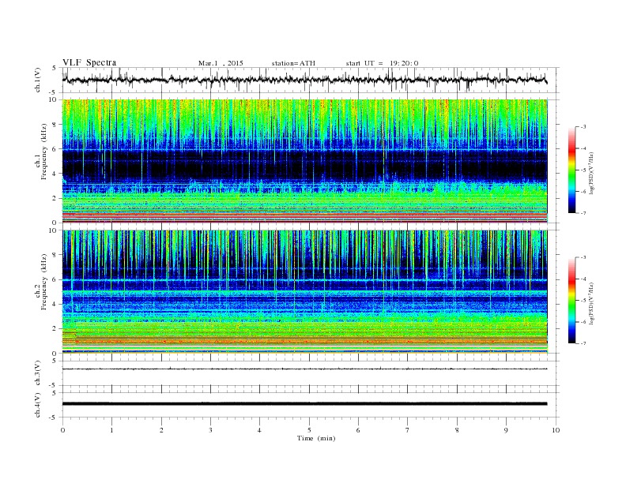Click the time axis end label "10"
Screen dimensions: 626x483
(556, 430)
